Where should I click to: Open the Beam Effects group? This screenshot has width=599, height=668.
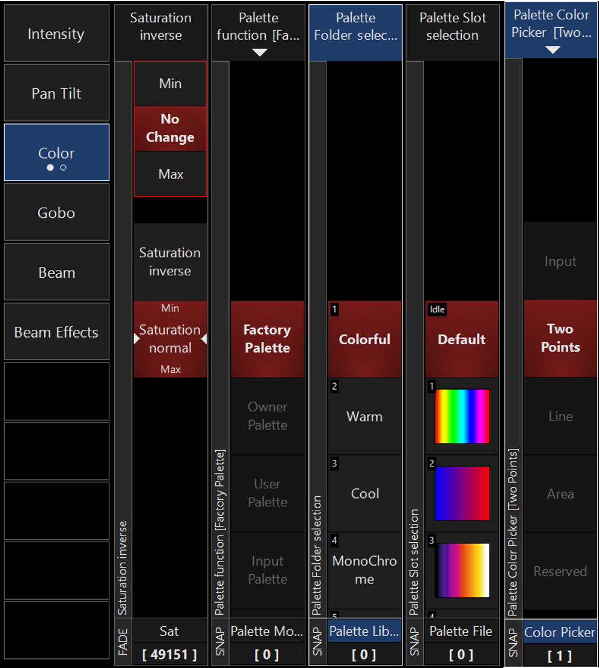coord(57,332)
